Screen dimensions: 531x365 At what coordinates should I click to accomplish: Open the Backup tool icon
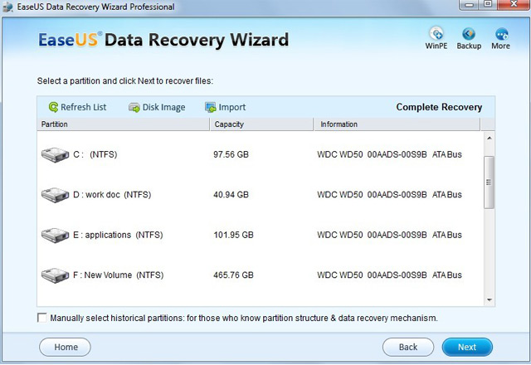click(469, 34)
